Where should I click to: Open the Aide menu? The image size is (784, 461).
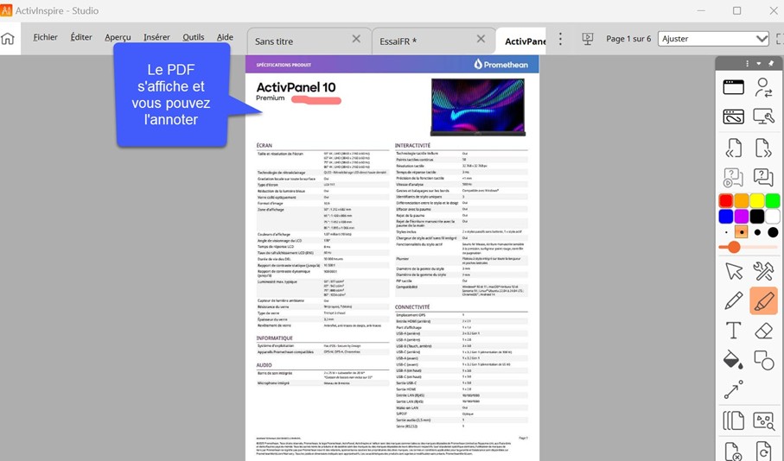click(225, 37)
